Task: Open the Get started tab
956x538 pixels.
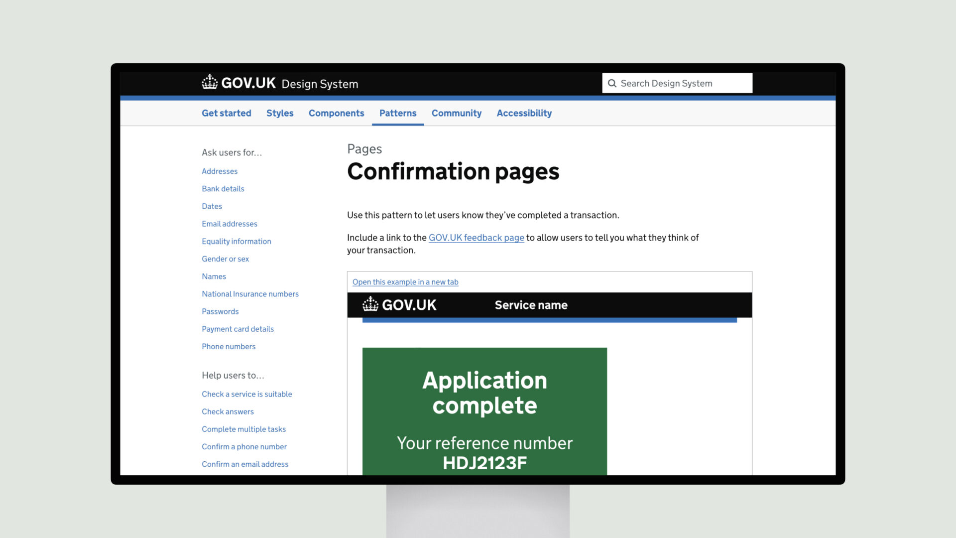Action: pos(227,113)
